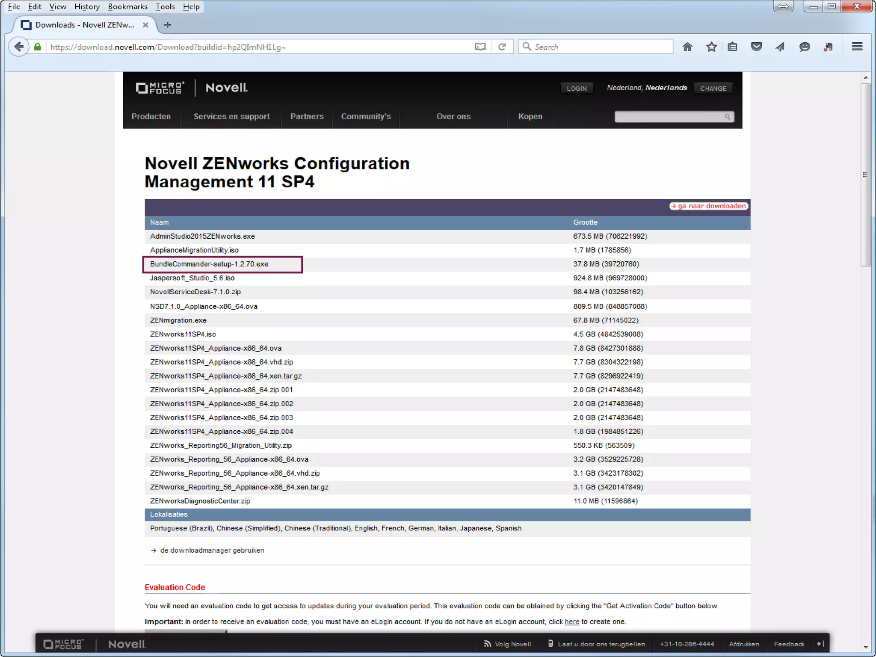The image size is (876, 657).
Task: Select ZENmigration.exe file name
Action: [178, 320]
